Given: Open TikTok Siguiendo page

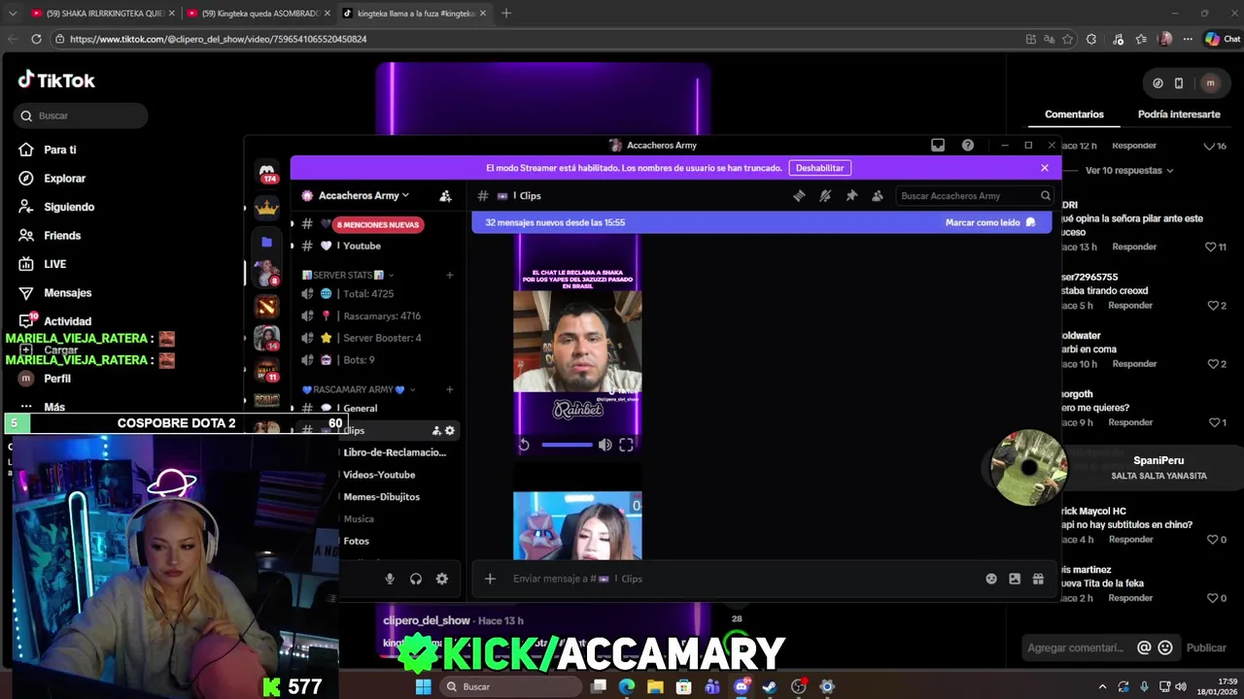Looking at the screenshot, I should 68,207.
